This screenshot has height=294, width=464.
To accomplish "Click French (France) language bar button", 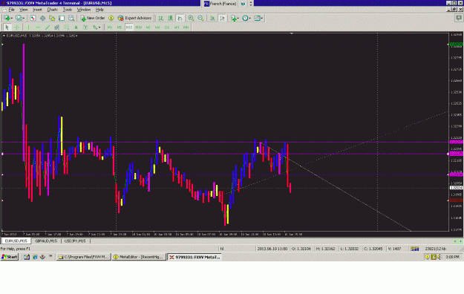I will click(220, 4).
